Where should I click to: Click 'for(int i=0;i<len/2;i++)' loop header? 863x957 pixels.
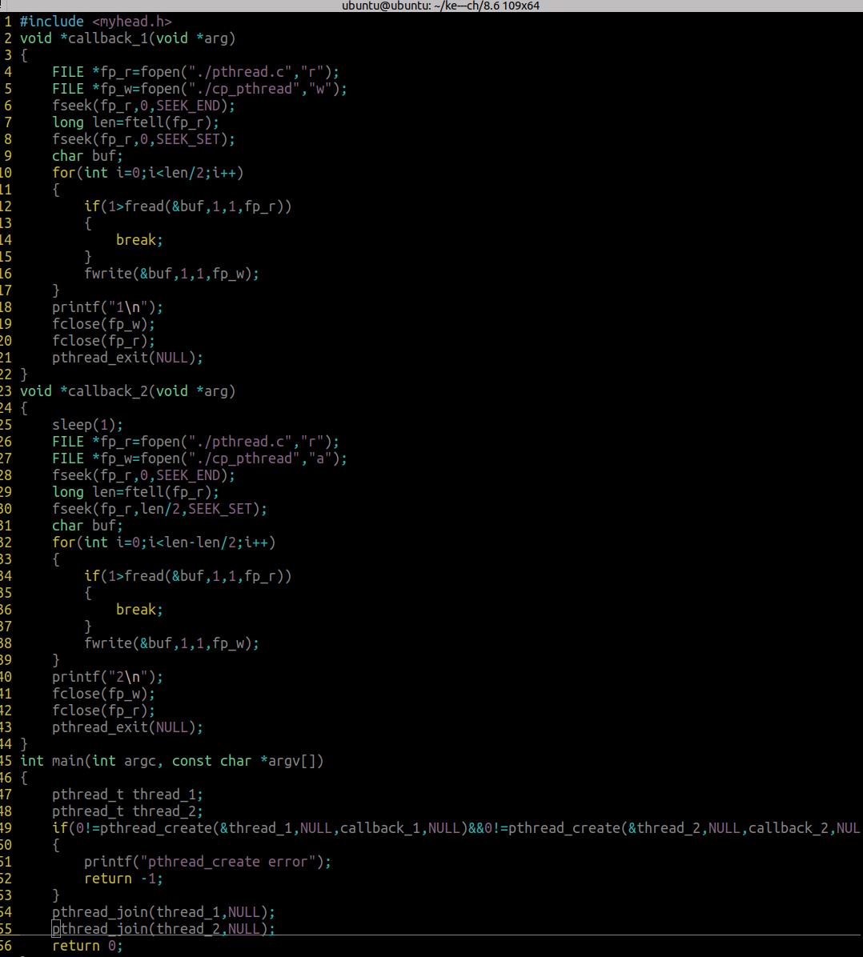tap(148, 173)
